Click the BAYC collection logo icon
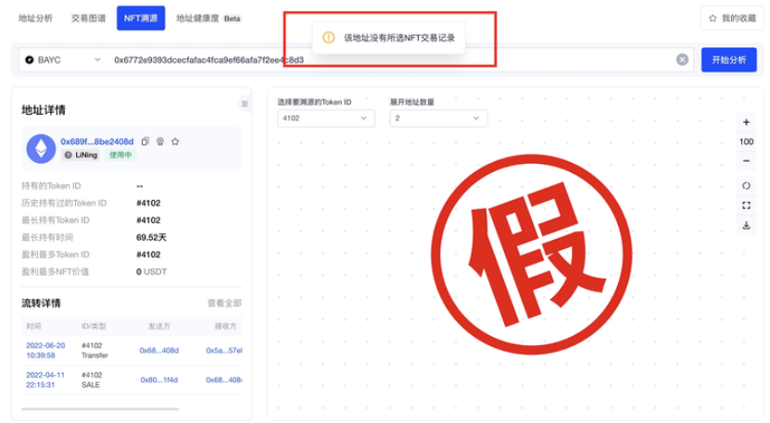The width and height of the screenshot is (770, 423). tap(30, 60)
